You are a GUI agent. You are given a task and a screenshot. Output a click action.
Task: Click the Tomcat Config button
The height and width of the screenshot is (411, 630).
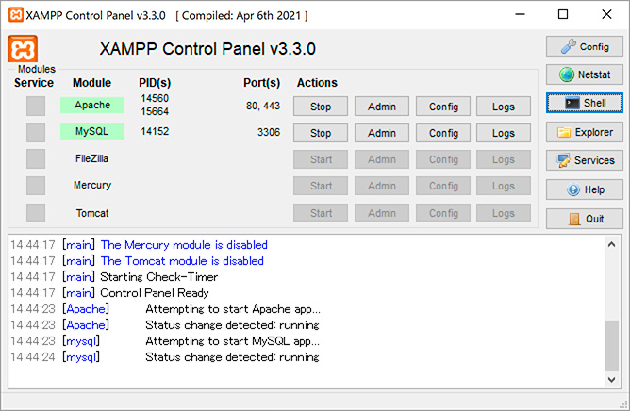443,213
